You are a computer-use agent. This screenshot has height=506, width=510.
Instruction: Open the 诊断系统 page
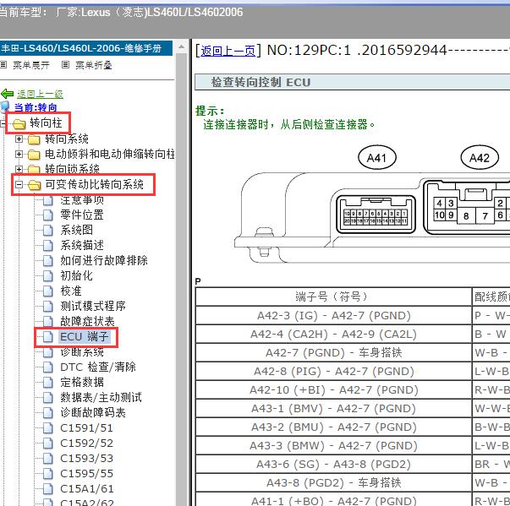coord(82,352)
